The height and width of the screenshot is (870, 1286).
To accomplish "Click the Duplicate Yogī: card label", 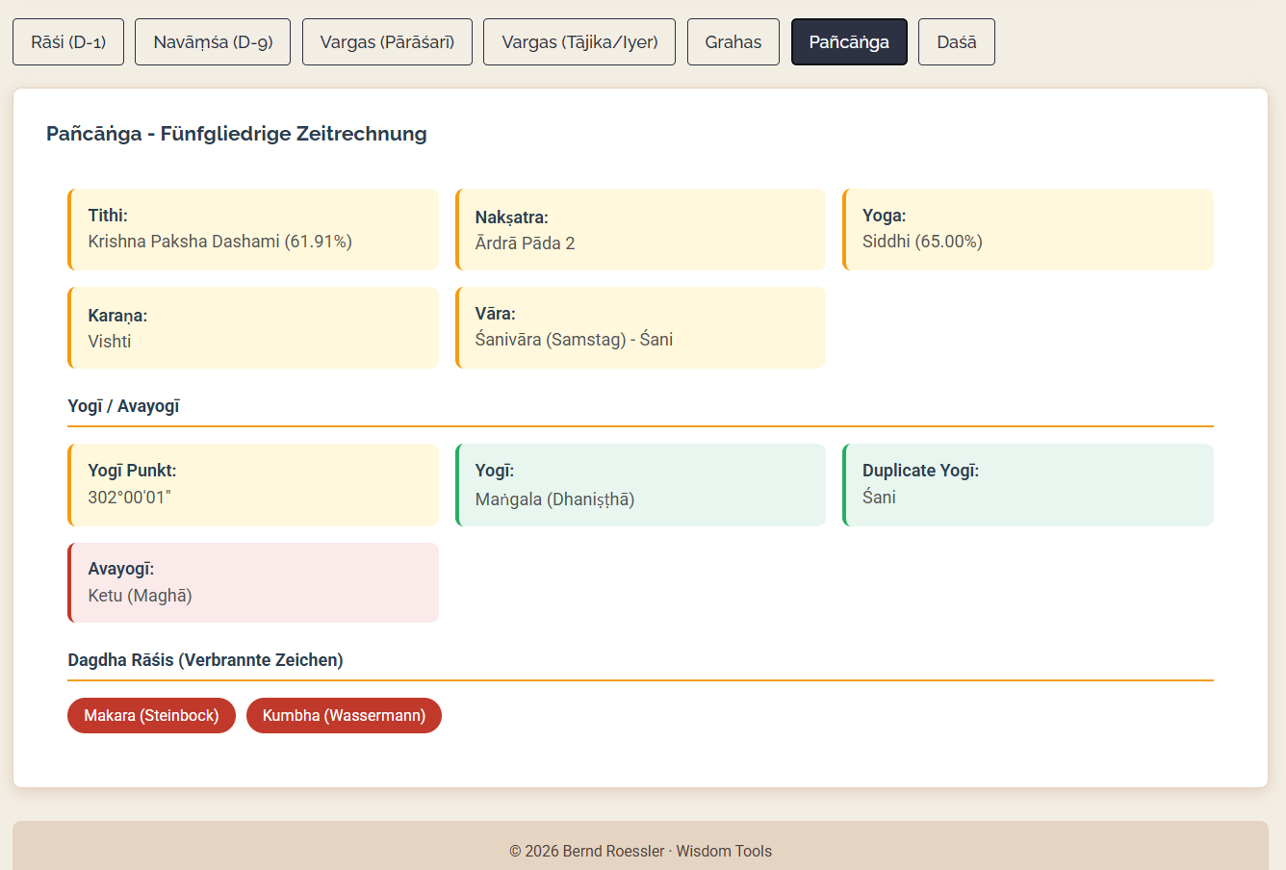I will (x=920, y=471).
